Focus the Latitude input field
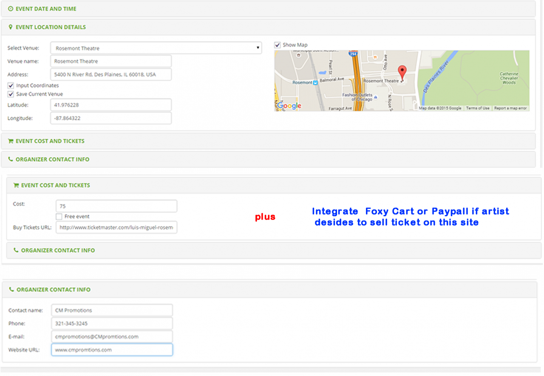 click(x=110, y=105)
